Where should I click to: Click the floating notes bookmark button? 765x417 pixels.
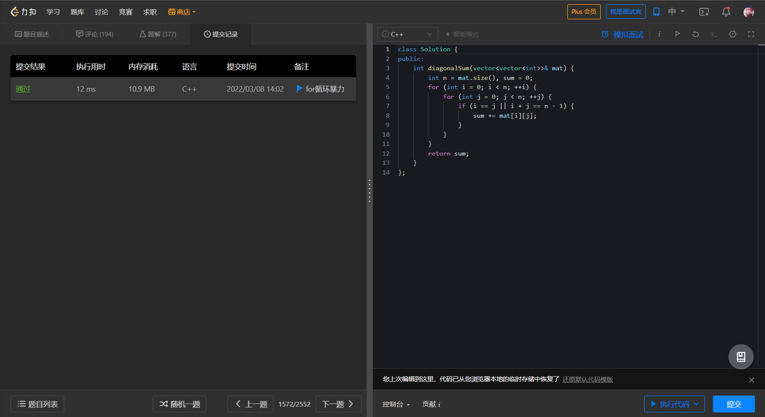coord(741,357)
